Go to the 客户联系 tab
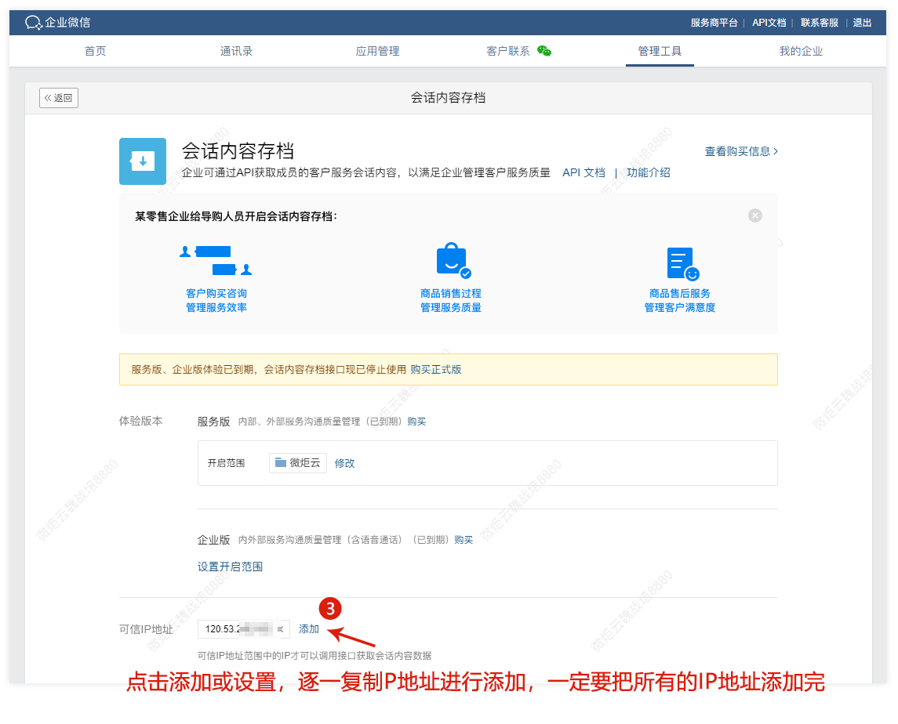This screenshot has width=898, height=724. (508, 51)
